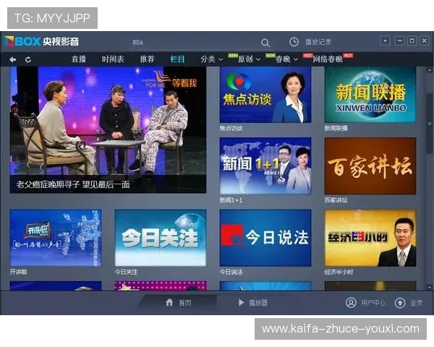Open the 新闻1+1 program thumbnail

tap(265, 166)
